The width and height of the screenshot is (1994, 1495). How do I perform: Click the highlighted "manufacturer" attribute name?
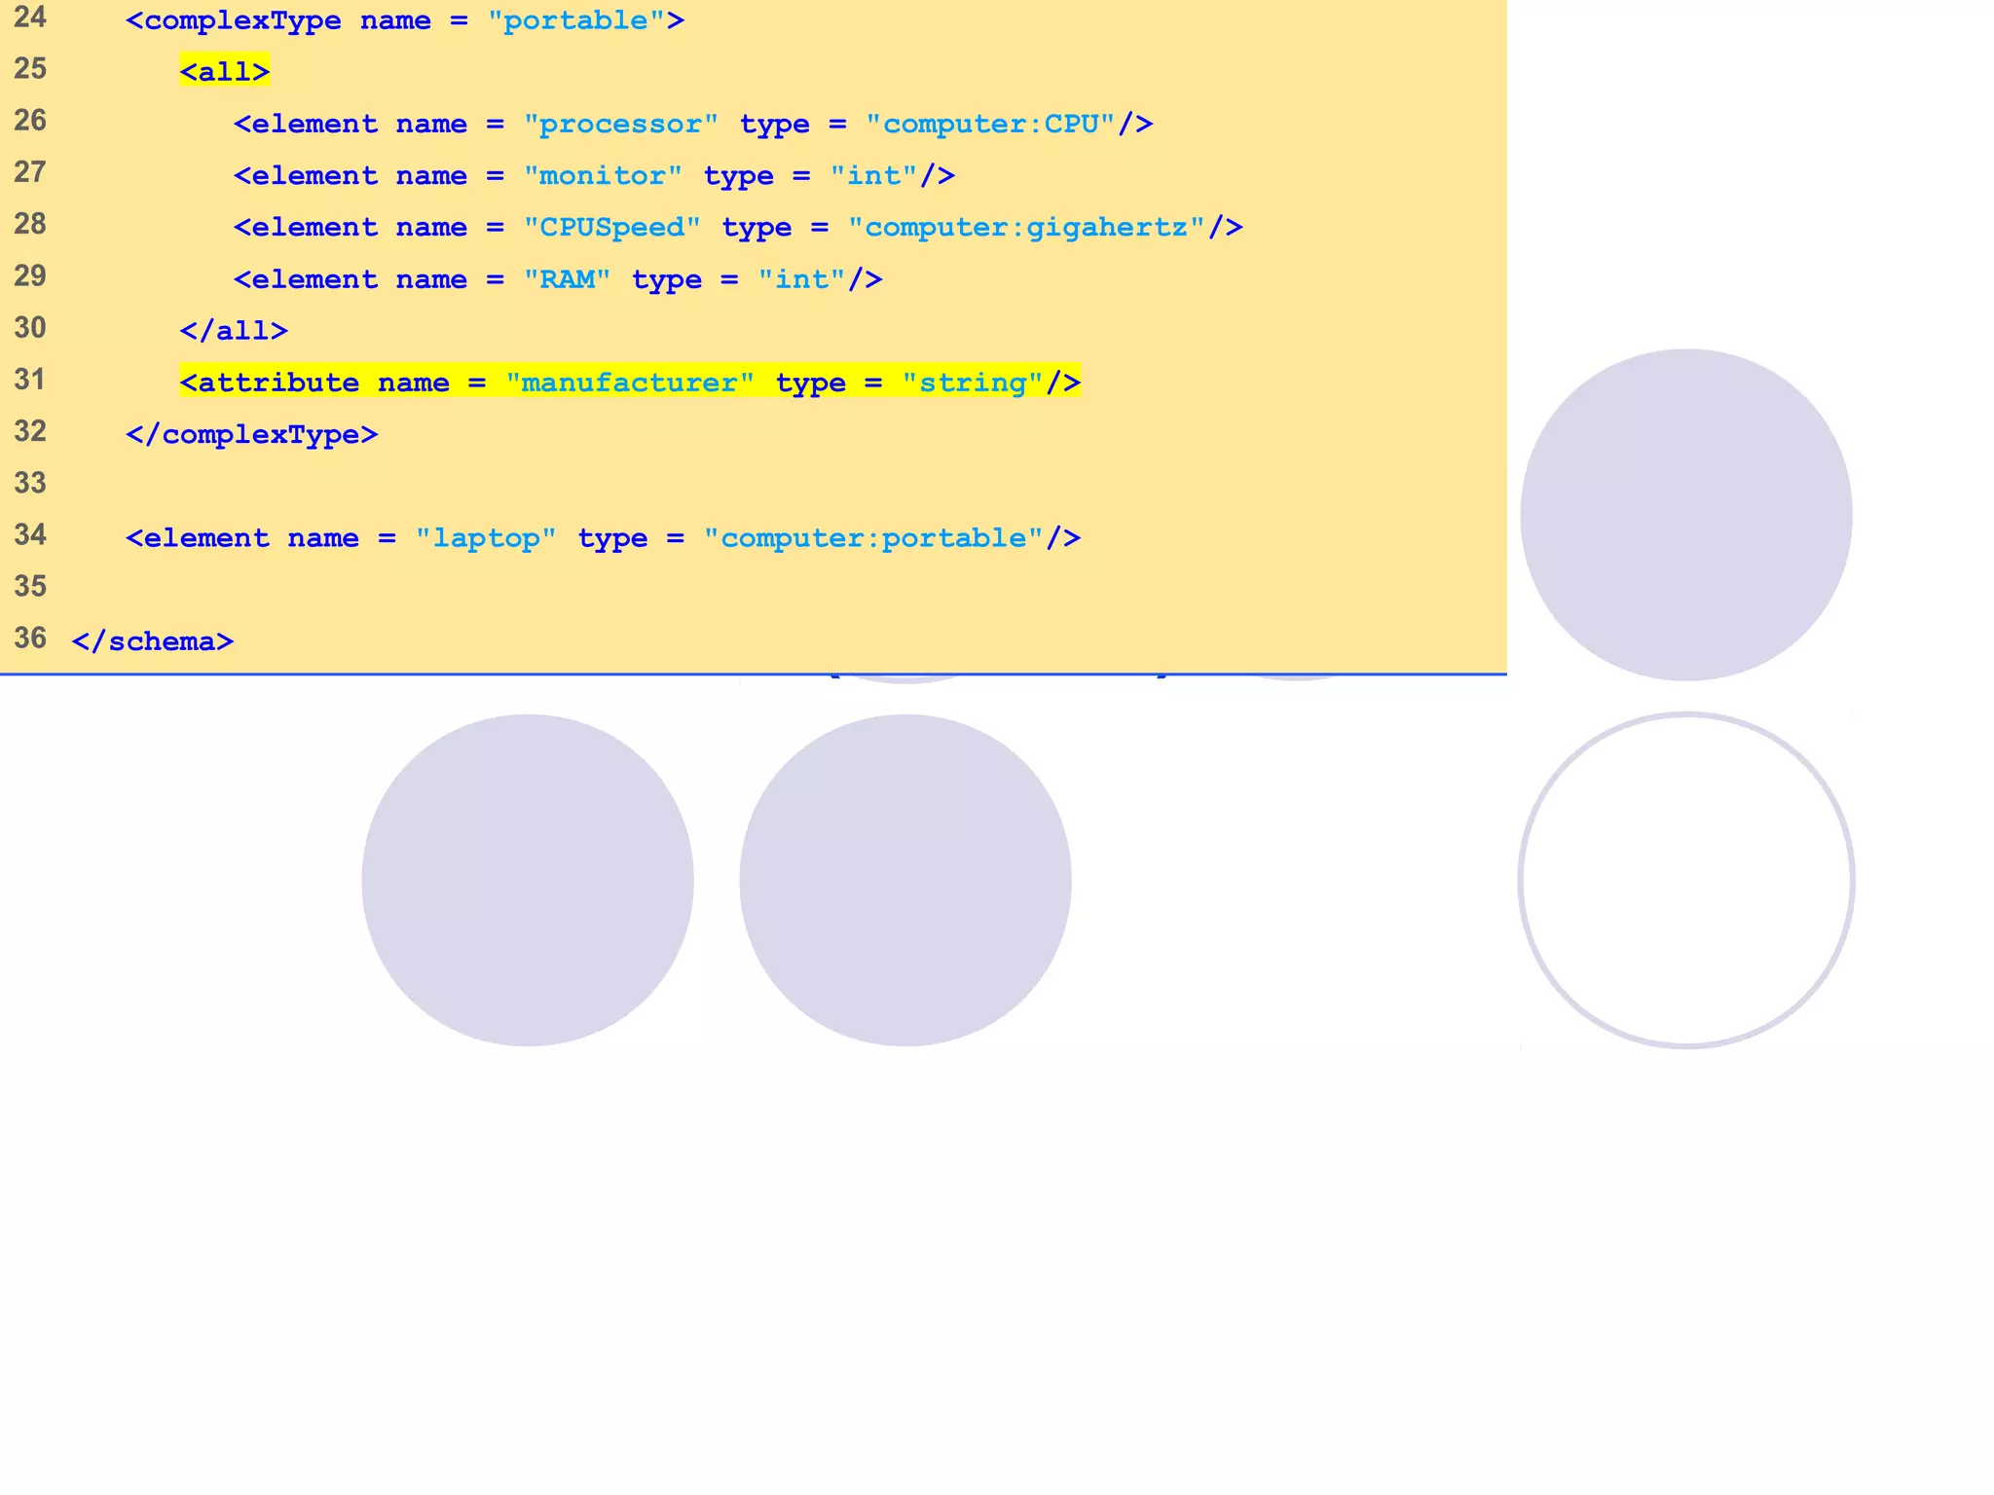click(630, 383)
